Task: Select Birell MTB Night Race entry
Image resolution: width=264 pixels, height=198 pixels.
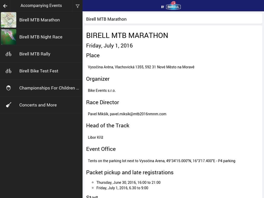Action: pyautogui.click(x=41, y=37)
